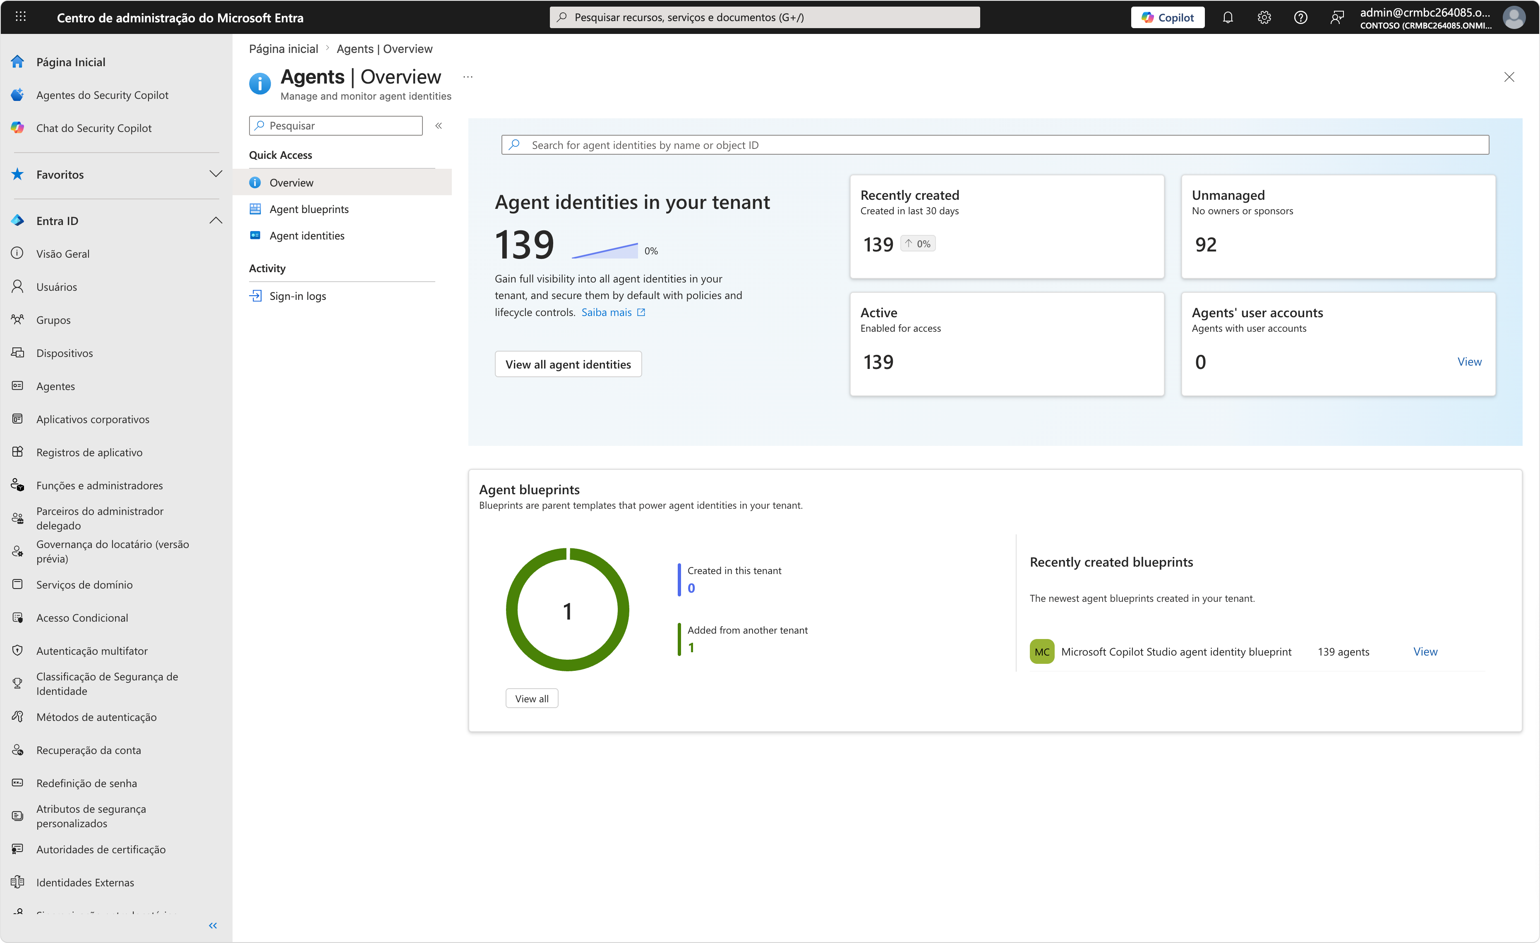This screenshot has height=943, width=1540.
Task: Click the Agent blueprints grid icon
Action: coord(255,209)
